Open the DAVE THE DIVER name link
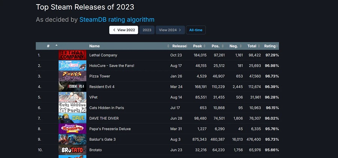Image resolution: width=338 pixels, height=158 pixels. (104, 119)
